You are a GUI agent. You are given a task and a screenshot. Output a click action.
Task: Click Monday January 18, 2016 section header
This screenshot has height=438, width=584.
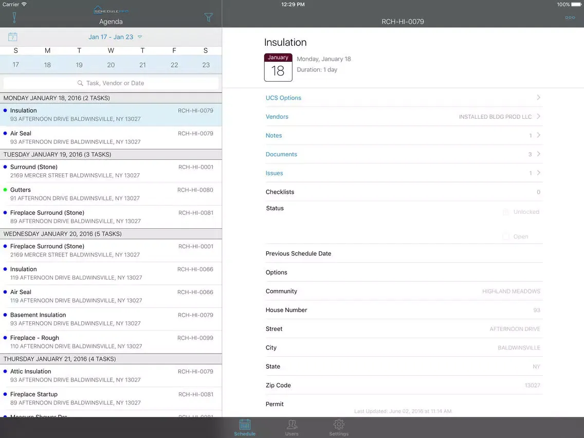click(111, 98)
